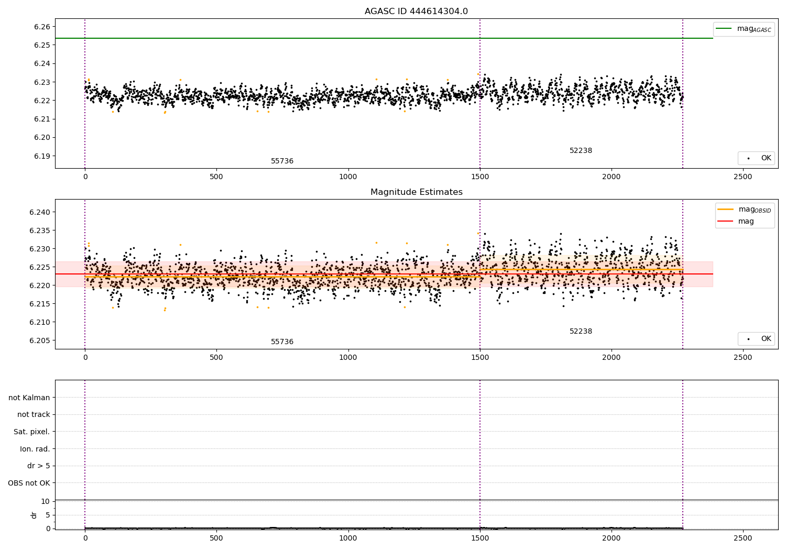Click the 1000 x-axis tick under the bottom plot
Image resolution: width=786 pixels, height=550 pixels.
348,538
